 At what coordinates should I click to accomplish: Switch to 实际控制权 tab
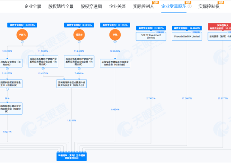(x=209, y=6)
